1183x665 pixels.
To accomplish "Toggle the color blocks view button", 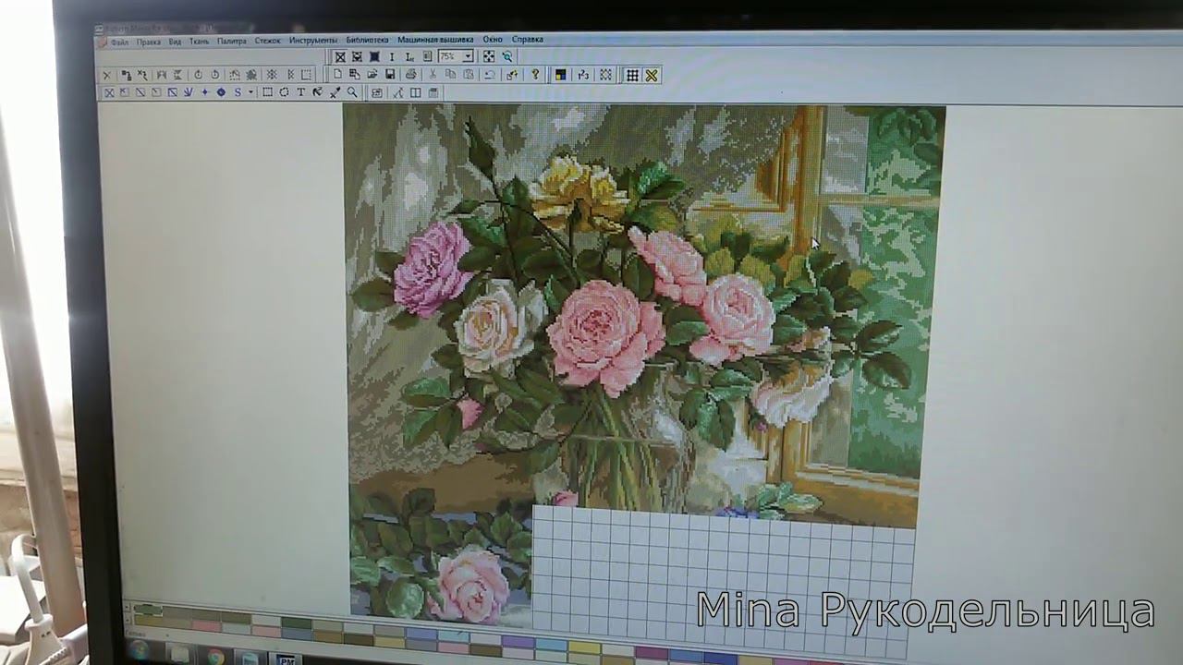I will click(x=560, y=75).
